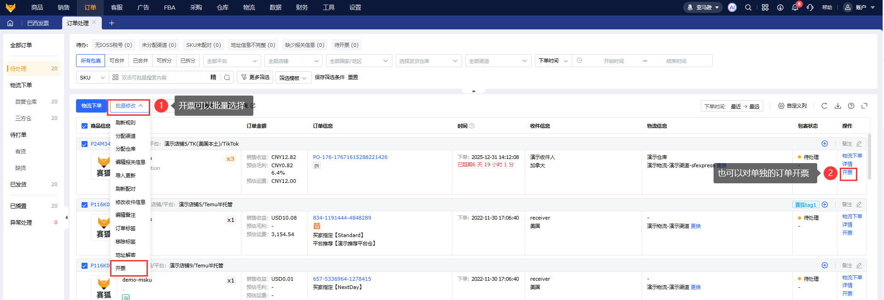Open the 全部店铺 store dropdown

pyautogui.click(x=293, y=61)
